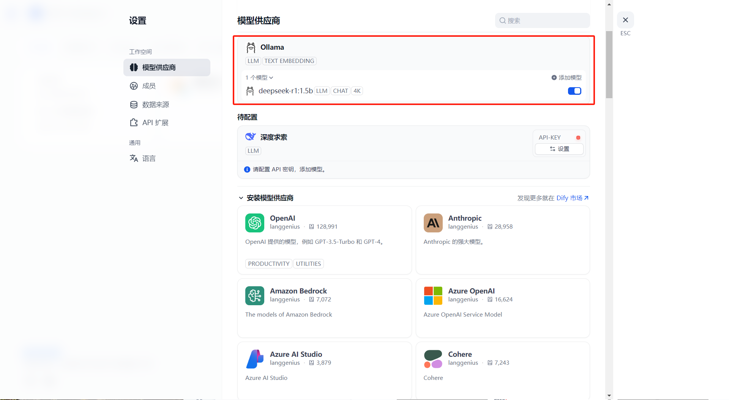Collapse the 安装模型供应商 section
This screenshot has height=400, width=729.
click(x=266, y=198)
